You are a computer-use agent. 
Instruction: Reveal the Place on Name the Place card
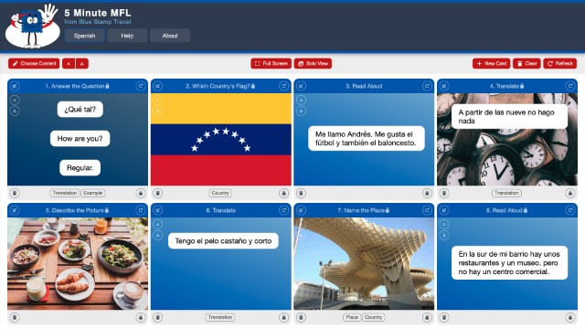point(352,317)
